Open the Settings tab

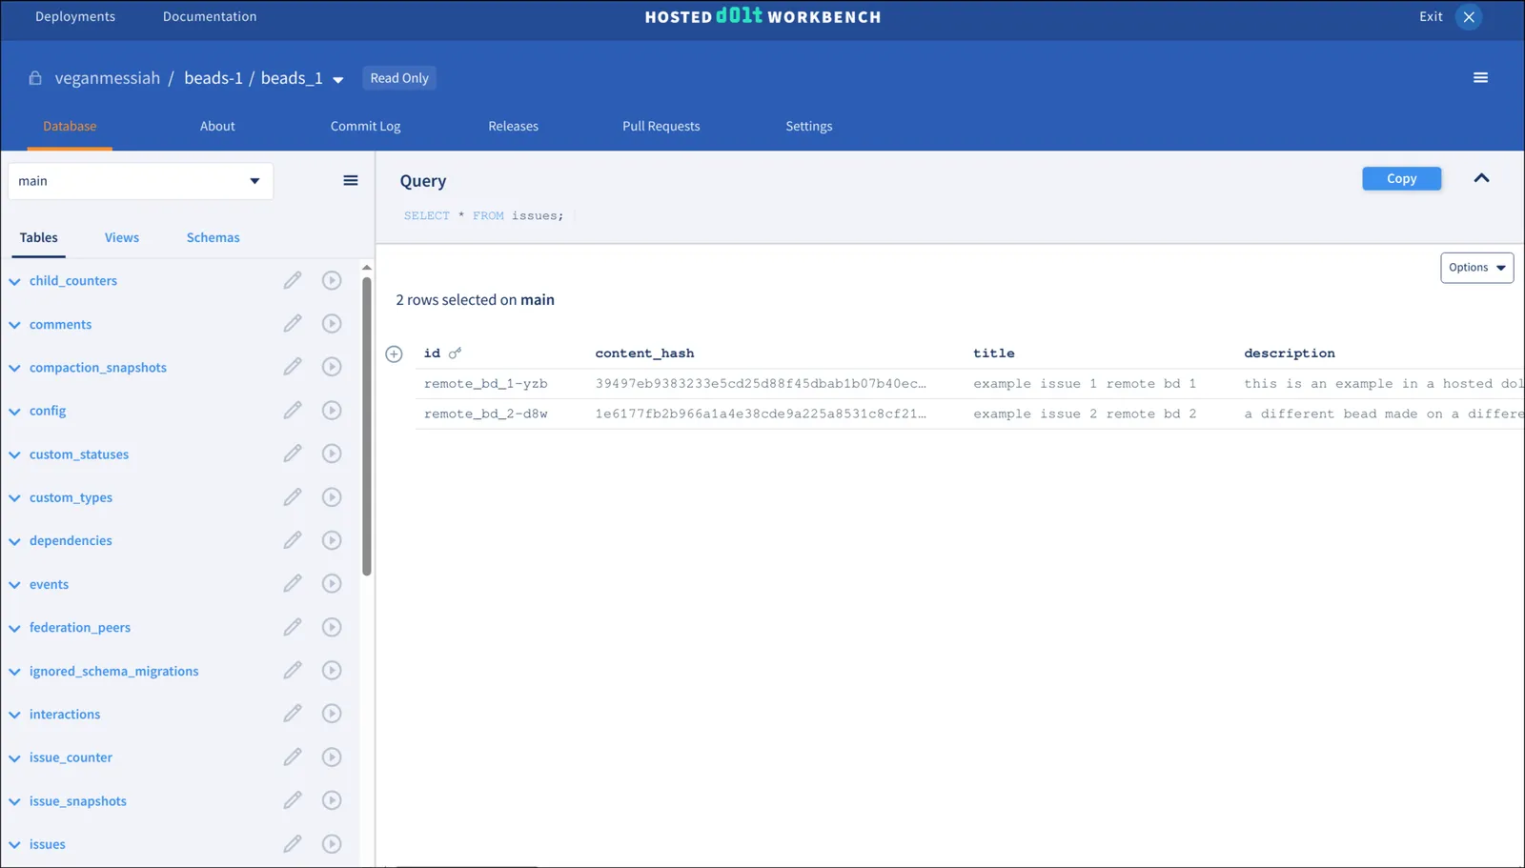click(808, 126)
